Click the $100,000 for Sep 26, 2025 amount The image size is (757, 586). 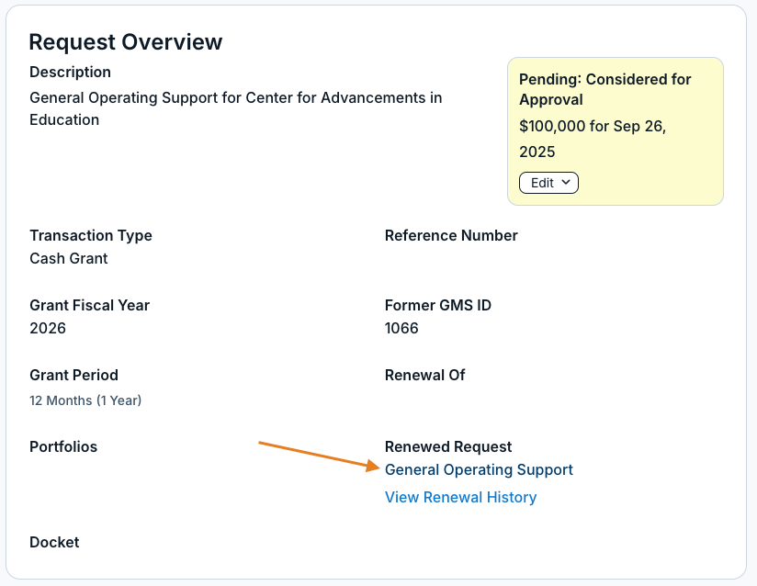coord(593,139)
